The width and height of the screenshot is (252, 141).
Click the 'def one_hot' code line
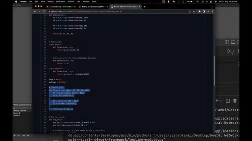coord(56,120)
